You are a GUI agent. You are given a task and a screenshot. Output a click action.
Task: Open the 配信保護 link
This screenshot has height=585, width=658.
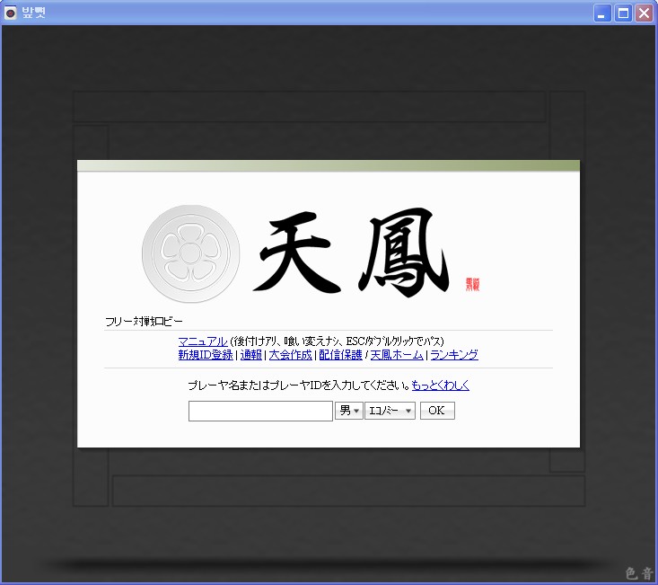pos(340,355)
